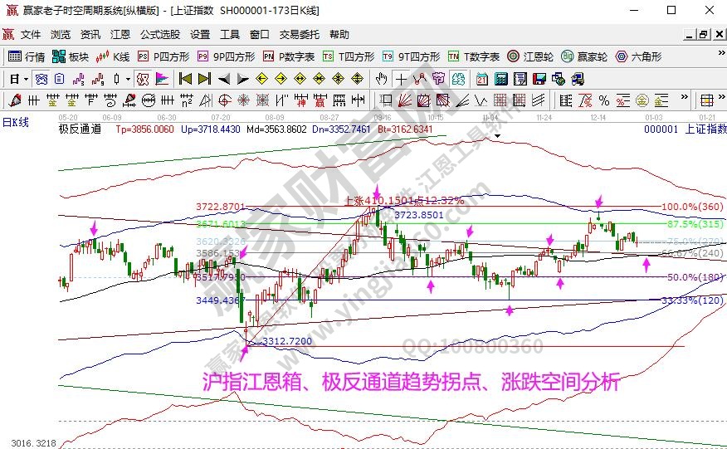This screenshot has height=449, width=727.
Task: Expand the candlestick style dropdown arrow
Action: point(127,79)
